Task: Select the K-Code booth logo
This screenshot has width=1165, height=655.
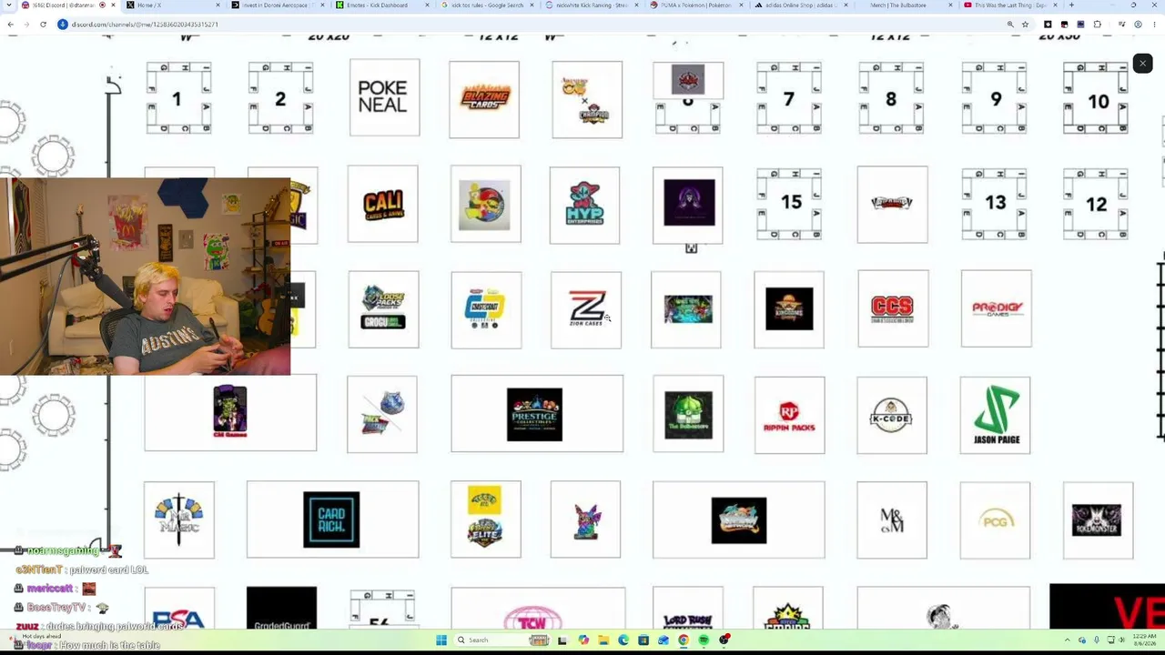Action: click(x=892, y=415)
